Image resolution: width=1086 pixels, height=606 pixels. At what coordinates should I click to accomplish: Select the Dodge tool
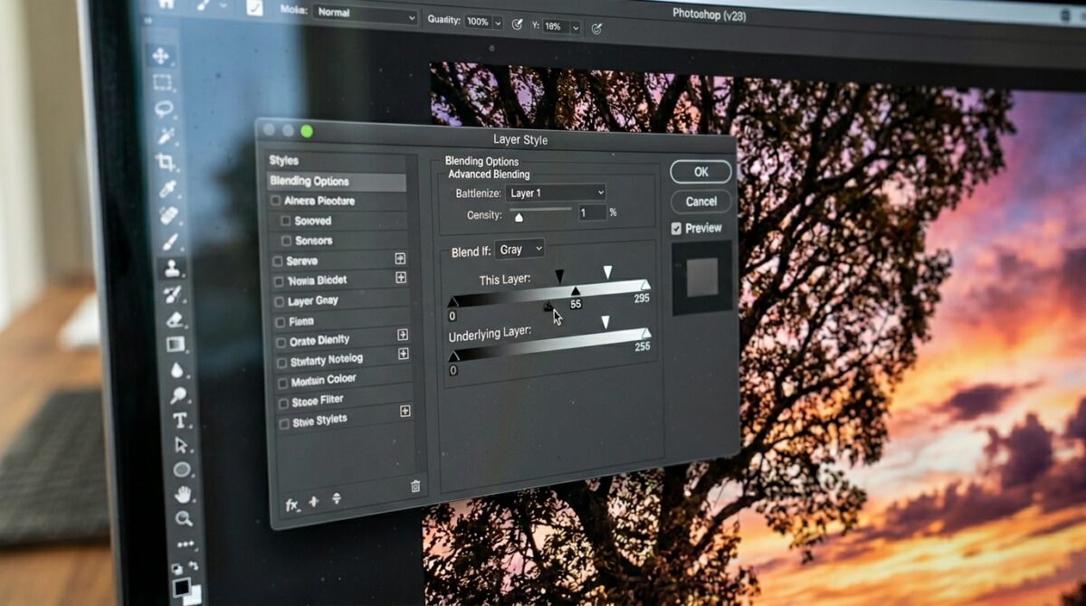click(x=177, y=395)
